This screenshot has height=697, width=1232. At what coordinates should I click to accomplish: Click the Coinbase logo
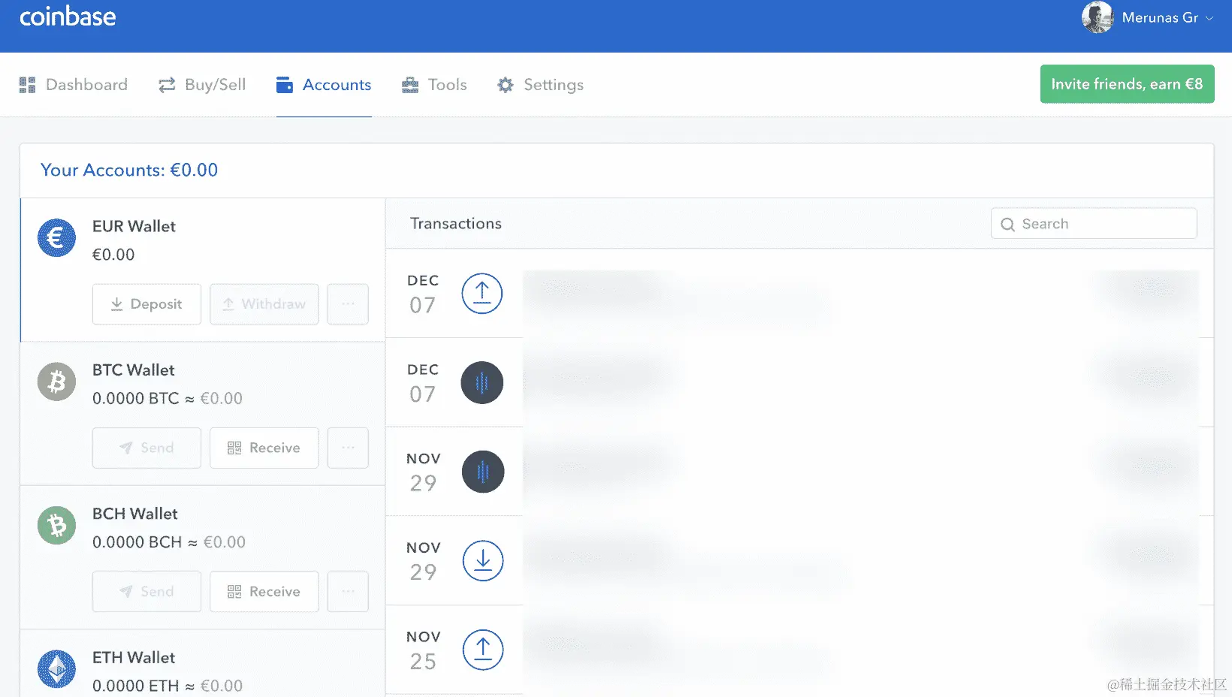pyautogui.click(x=68, y=17)
